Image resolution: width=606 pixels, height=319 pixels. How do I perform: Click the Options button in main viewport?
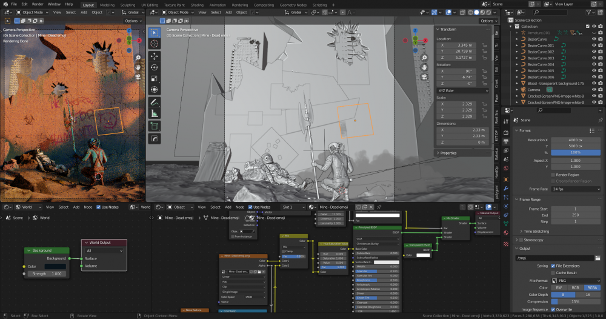click(488, 21)
